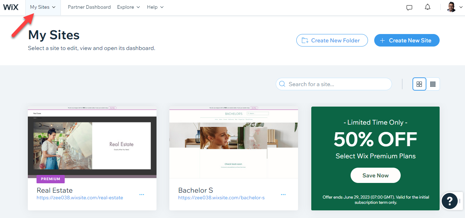
Task: Click the Create New Site button
Action: (407, 40)
